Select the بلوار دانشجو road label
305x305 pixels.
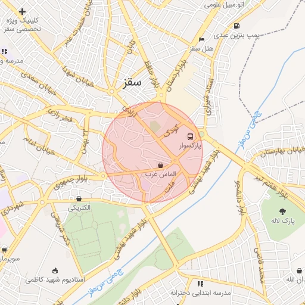[240, 197]
